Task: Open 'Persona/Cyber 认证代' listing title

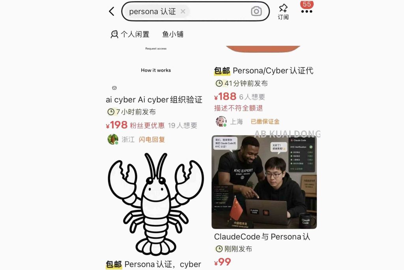Action: pyautogui.click(x=264, y=71)
